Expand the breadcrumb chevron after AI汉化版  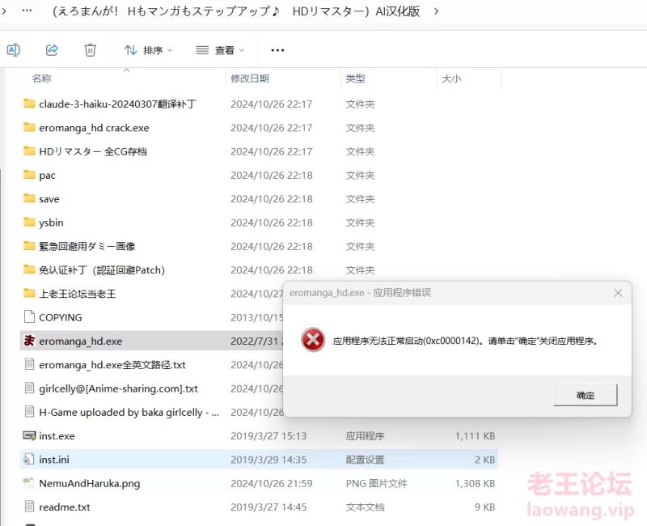[436, 11]
